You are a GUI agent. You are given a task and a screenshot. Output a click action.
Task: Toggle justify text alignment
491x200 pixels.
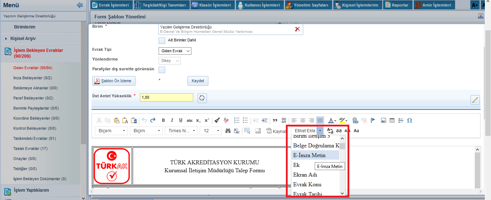click(320, 120)
